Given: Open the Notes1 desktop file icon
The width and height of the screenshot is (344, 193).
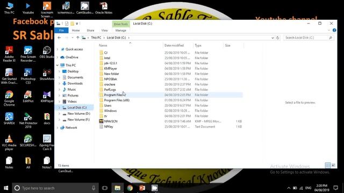Looking at the screenshot, I should click(x=47, y=163).
